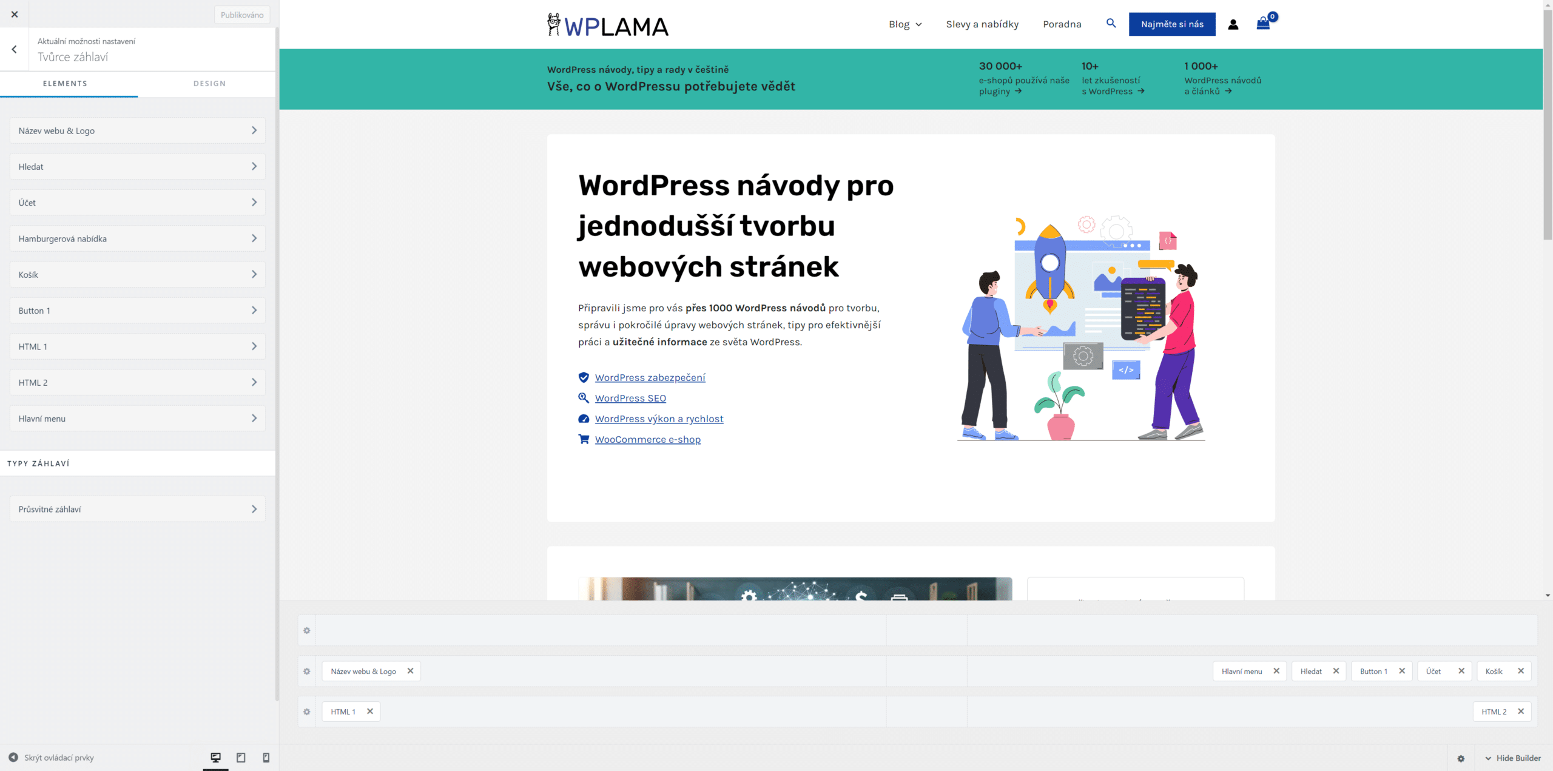Click the builder settings gear near Hide Builder

1461,758
